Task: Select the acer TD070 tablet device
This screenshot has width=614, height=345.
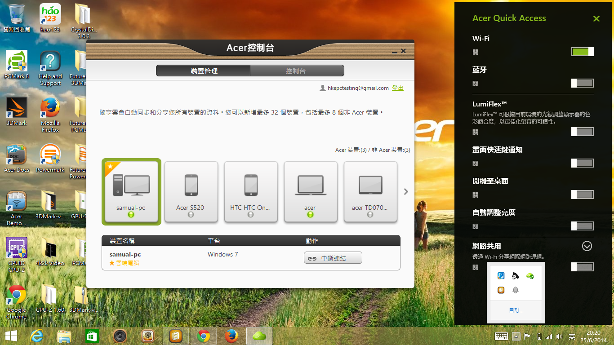Action: coord(370,192)
